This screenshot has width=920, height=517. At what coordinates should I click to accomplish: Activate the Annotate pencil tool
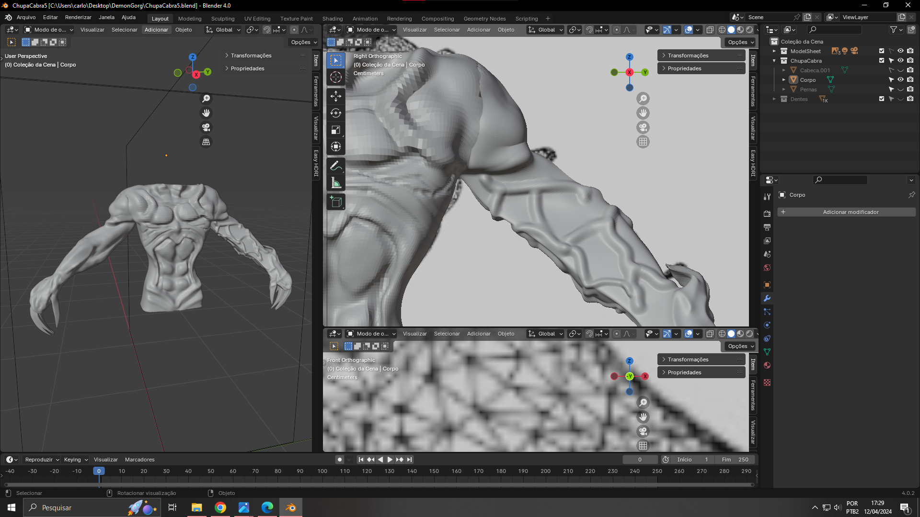coord(336,166)
